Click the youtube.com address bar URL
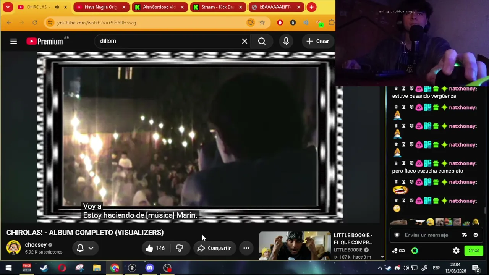This screenshot has height=275, width=489. pyautogui.click(x=97, y=23)
